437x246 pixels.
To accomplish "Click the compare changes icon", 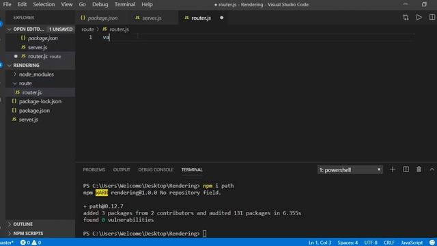I will (x=406, y=18).
